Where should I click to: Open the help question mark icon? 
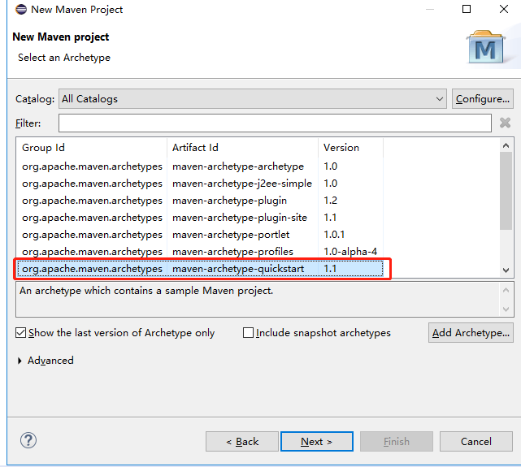point(28,440)
